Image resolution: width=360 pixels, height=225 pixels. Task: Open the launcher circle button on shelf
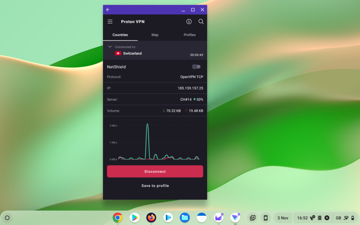point(7,218)
